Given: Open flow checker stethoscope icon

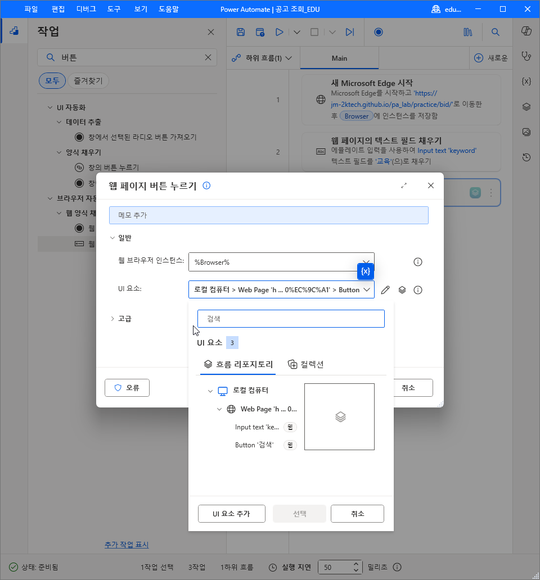Looking at the screenshot, I should [526, 56].
